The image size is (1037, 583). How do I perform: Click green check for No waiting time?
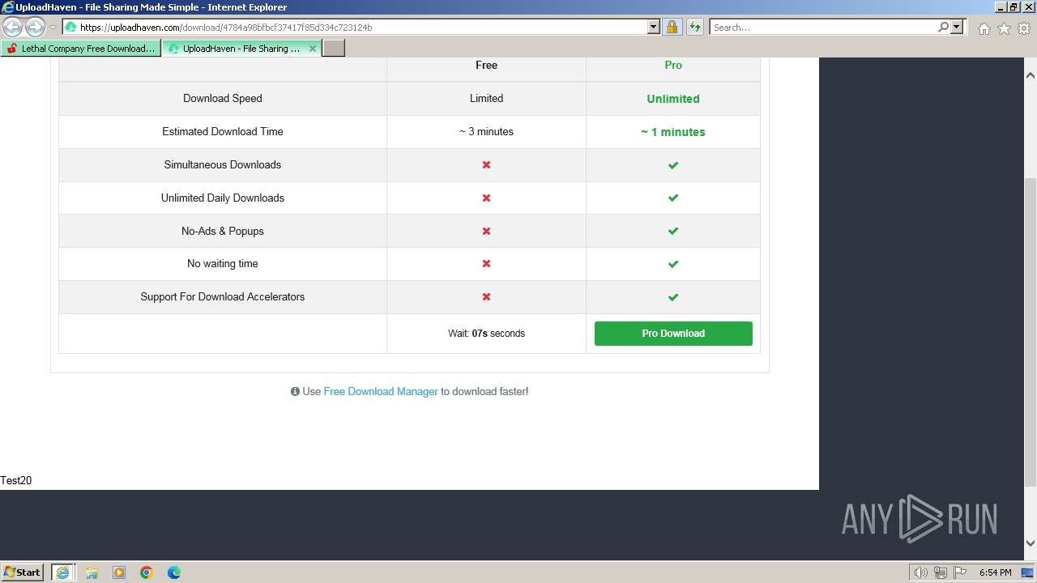673,264
